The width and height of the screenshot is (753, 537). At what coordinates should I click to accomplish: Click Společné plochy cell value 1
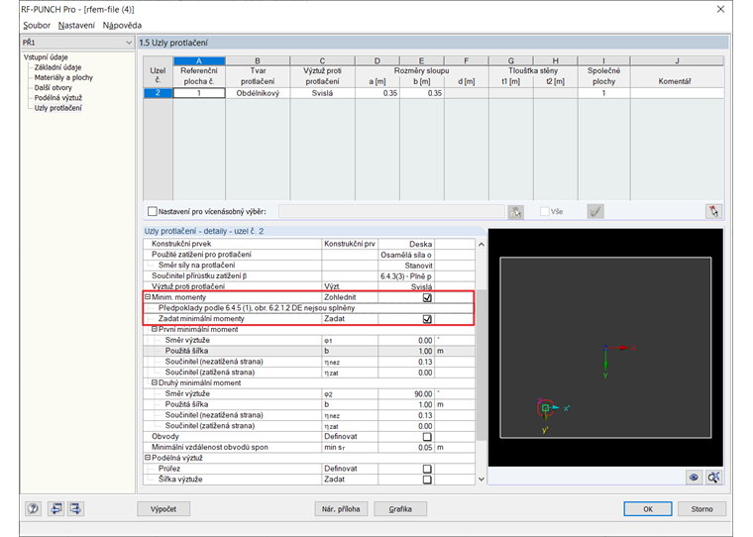coord(603,93)
